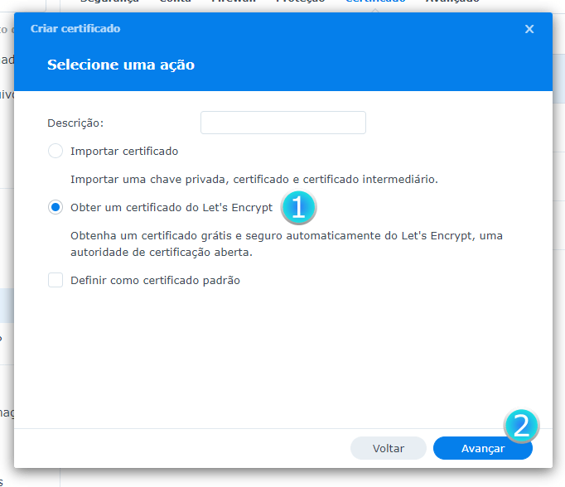Open the Firewall tab behind dialog
The width and height of the screenshot is (565, 487).
(x=229, y=2)
